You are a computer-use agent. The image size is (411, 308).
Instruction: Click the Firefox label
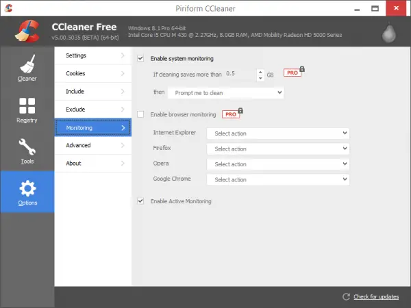tap(162, 148)
